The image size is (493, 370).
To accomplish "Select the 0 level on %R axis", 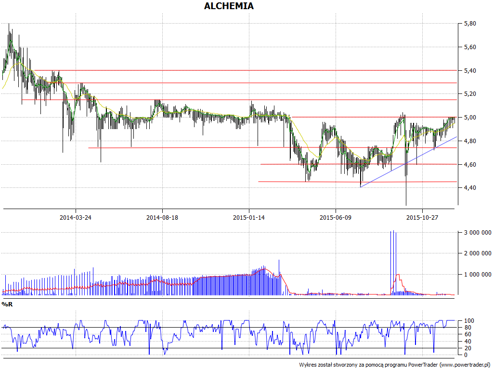I will [466, 355].
